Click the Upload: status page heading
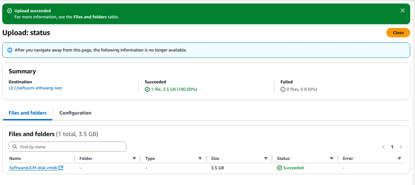Viewport: 415px width, 185px height. point(26,33)
